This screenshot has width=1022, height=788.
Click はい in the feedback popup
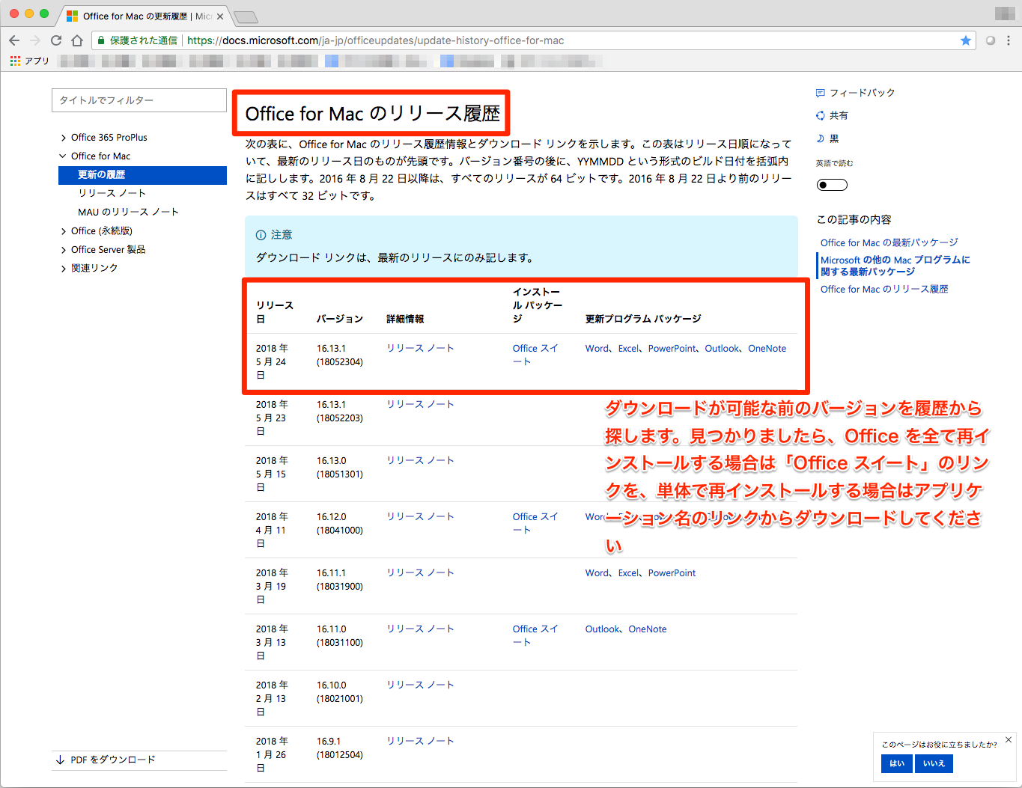coord(897,763)
